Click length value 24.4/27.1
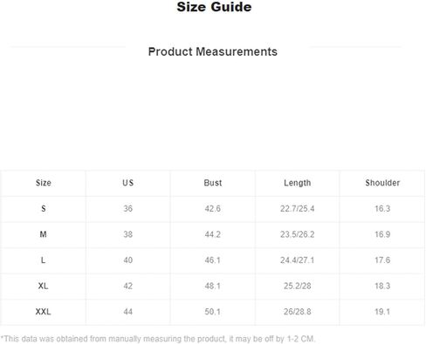The image size is (426, 344). (x=298, y=260)
